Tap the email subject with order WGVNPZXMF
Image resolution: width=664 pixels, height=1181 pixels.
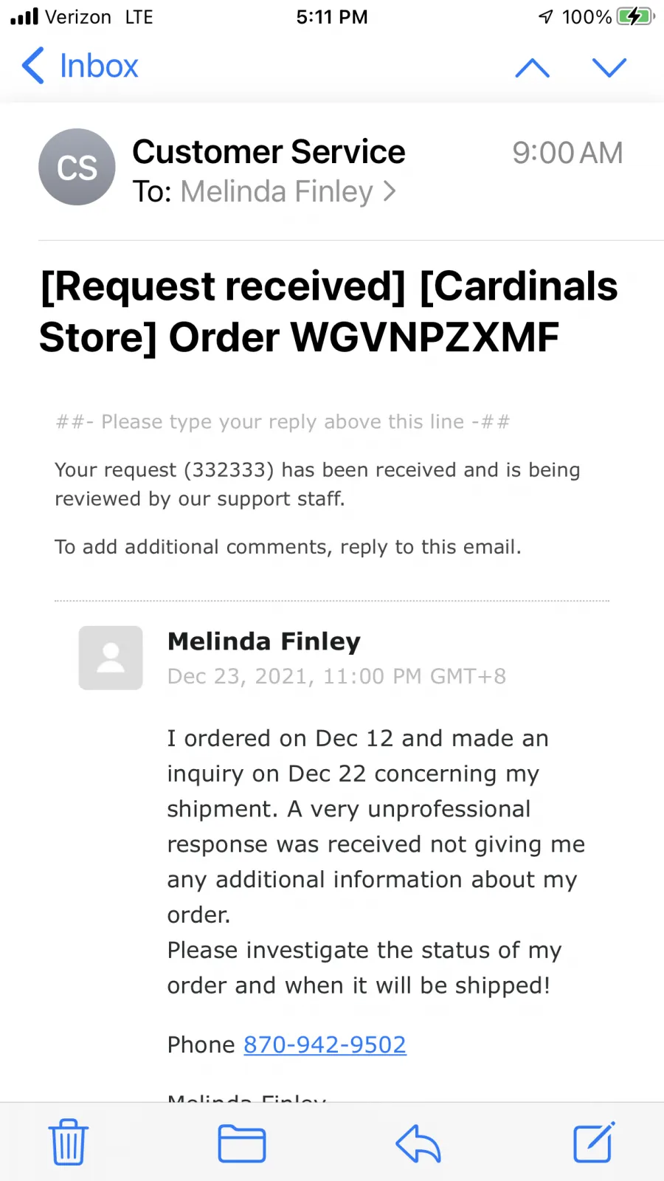click(329, 311)
